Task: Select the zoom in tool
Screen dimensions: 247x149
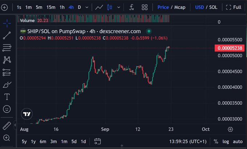Action: coord(7,138)
